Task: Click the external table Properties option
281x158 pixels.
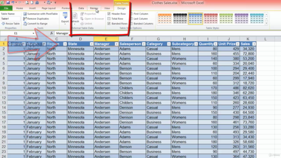Action: [x=88, y=14]
